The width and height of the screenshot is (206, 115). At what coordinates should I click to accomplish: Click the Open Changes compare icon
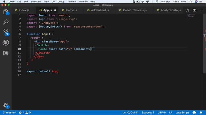click(x=187, y=10)
